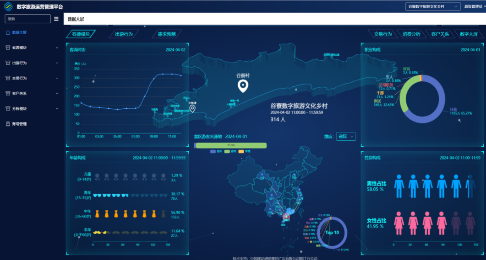Click the 谷寮村 location pin on map
Image resolution: width=486 pixels, height=260 pixels.
243,85
